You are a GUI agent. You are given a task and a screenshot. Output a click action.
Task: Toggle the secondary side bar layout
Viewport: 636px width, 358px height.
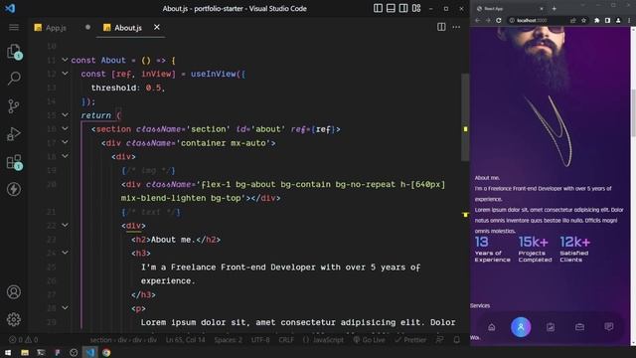click(x=403, y=8)
